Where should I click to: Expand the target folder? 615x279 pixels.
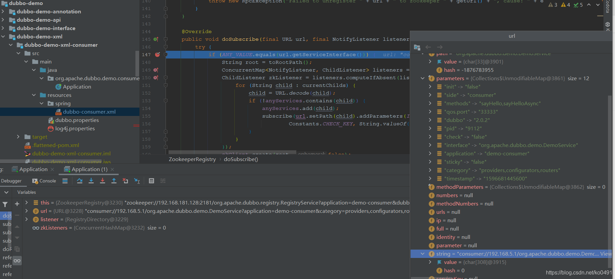pyautogui.click(x=18, y=137)
